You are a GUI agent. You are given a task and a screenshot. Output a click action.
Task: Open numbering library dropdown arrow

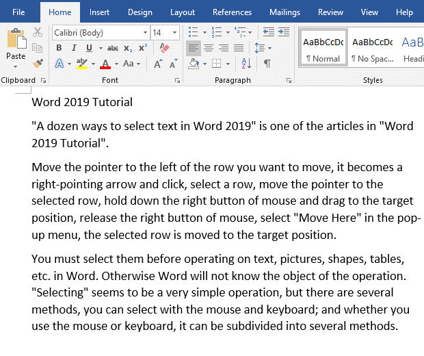[228, 32]
